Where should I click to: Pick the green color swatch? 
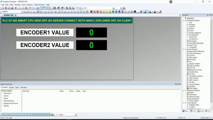point(113,12)
